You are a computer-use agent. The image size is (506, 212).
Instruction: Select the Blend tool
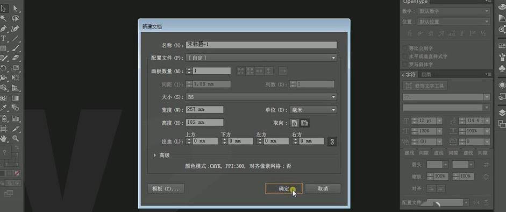pos(16,108)
